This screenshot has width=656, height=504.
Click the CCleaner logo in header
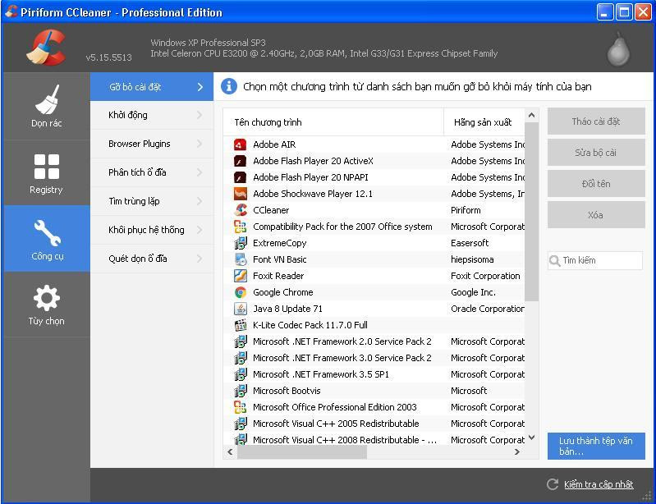click(x=46, y=48)
